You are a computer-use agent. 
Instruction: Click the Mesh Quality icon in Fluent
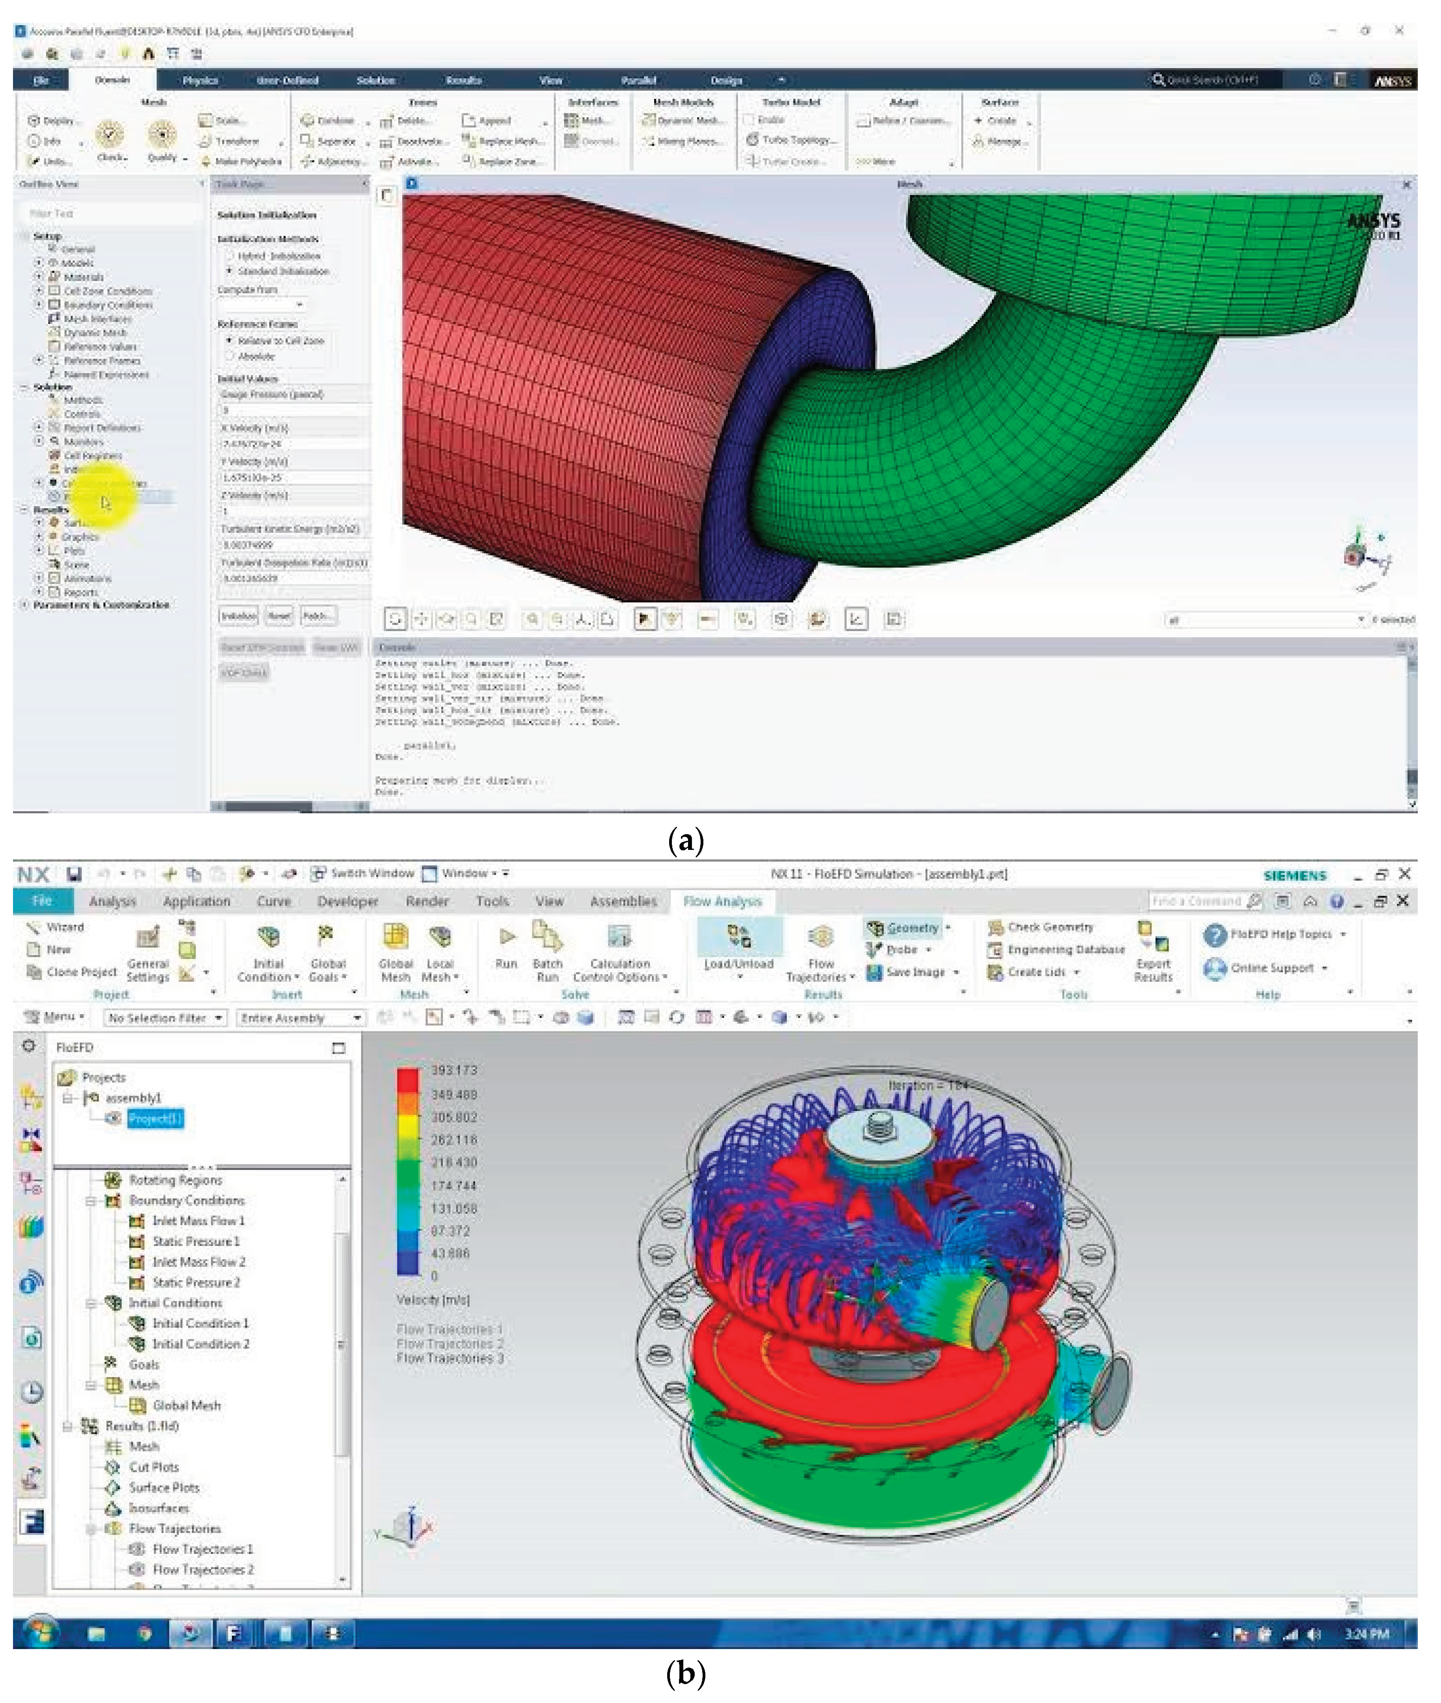coord(163,133)
